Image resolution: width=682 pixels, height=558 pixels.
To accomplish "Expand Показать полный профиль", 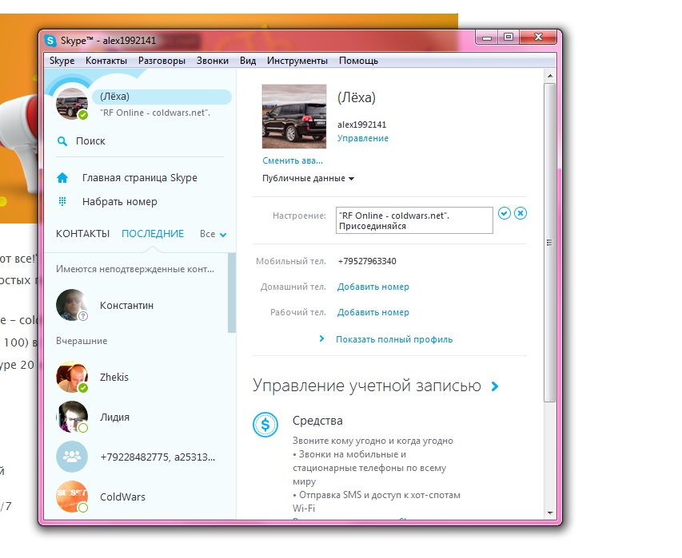I will [394, 339].
